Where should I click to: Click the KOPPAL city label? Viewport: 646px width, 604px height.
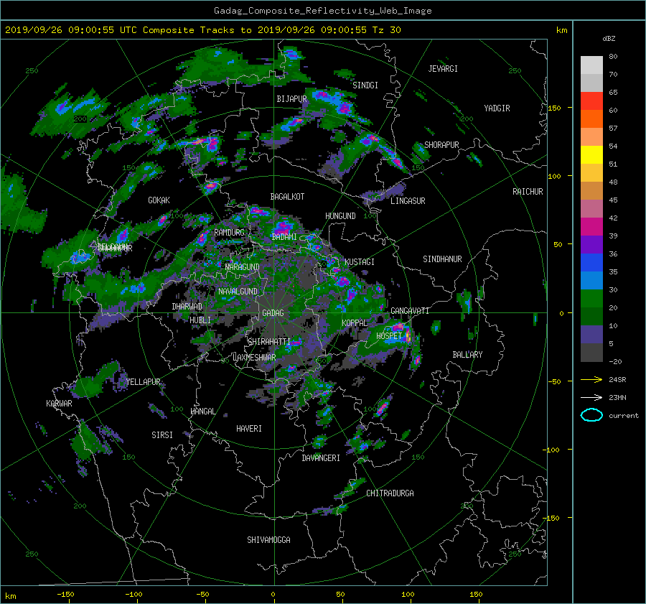pyautogui.click(x=355, y=322)
